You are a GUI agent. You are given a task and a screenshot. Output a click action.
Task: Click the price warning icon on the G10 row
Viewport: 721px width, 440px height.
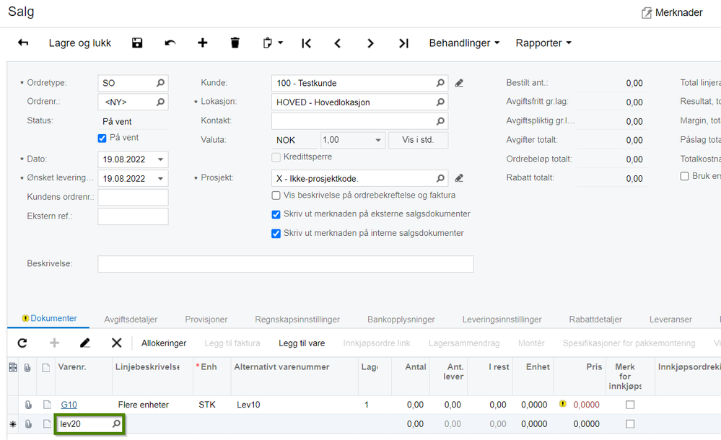563,404
